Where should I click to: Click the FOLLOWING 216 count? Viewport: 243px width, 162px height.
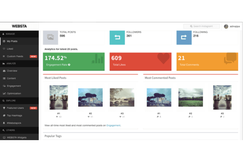click(x=196, y=36)
